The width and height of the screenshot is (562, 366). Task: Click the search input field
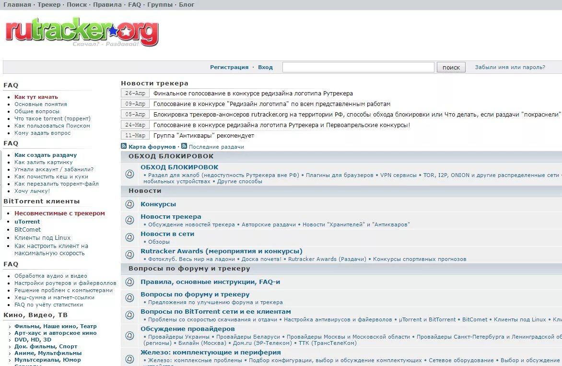tap(358, 67)
